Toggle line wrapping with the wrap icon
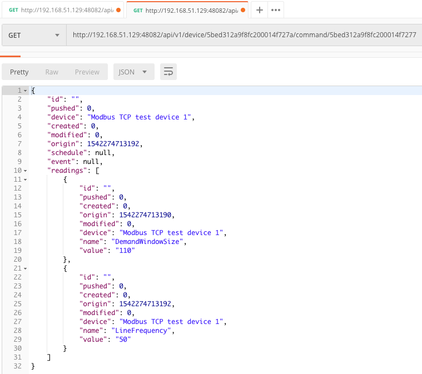Viewport: 422px width, 374px height. click(168, 72)
